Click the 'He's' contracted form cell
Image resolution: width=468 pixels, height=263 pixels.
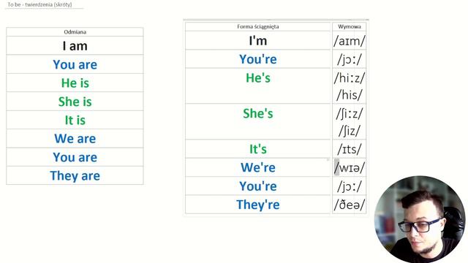tap(258, 86)
